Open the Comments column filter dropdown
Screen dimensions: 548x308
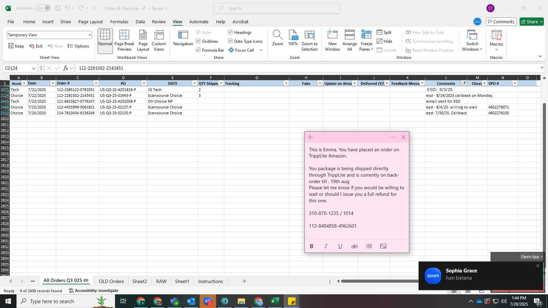464,83
